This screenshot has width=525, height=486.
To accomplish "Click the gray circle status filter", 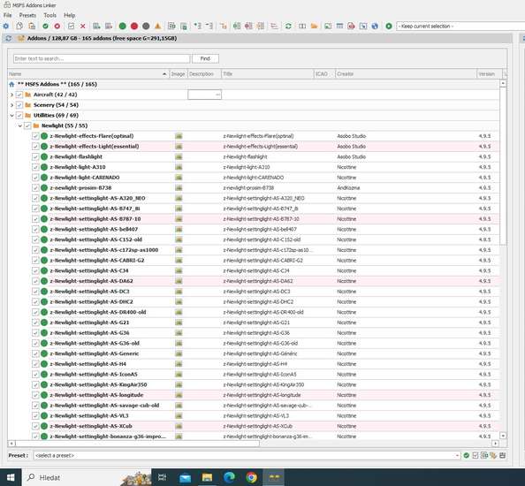I will [146, 27].
